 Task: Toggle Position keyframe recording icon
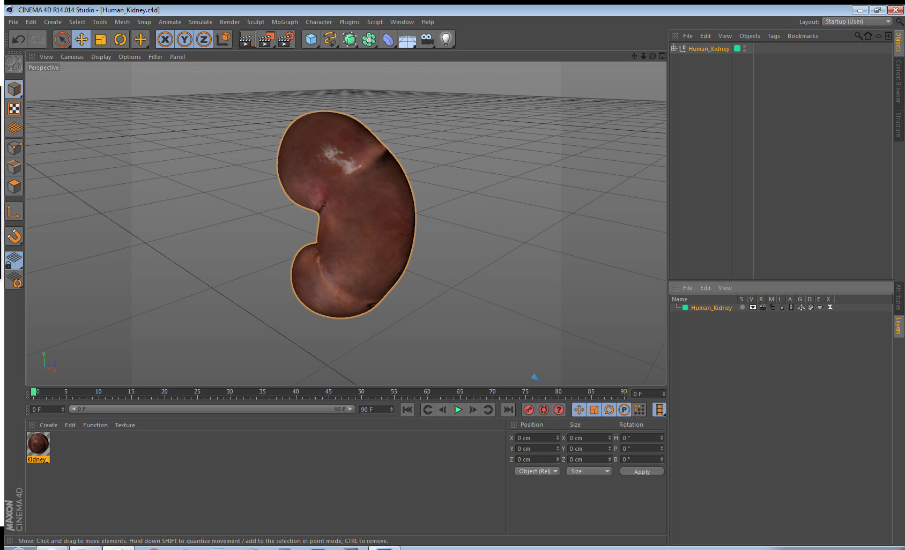point(579,410)
